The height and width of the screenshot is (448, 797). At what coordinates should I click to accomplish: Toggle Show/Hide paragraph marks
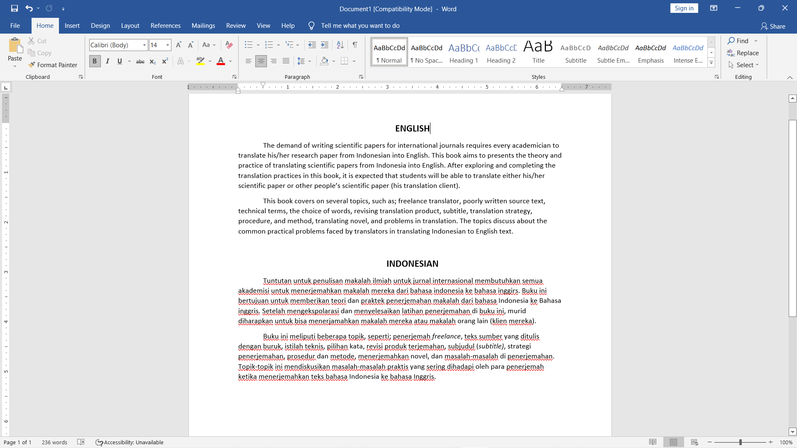coord(355,45)
